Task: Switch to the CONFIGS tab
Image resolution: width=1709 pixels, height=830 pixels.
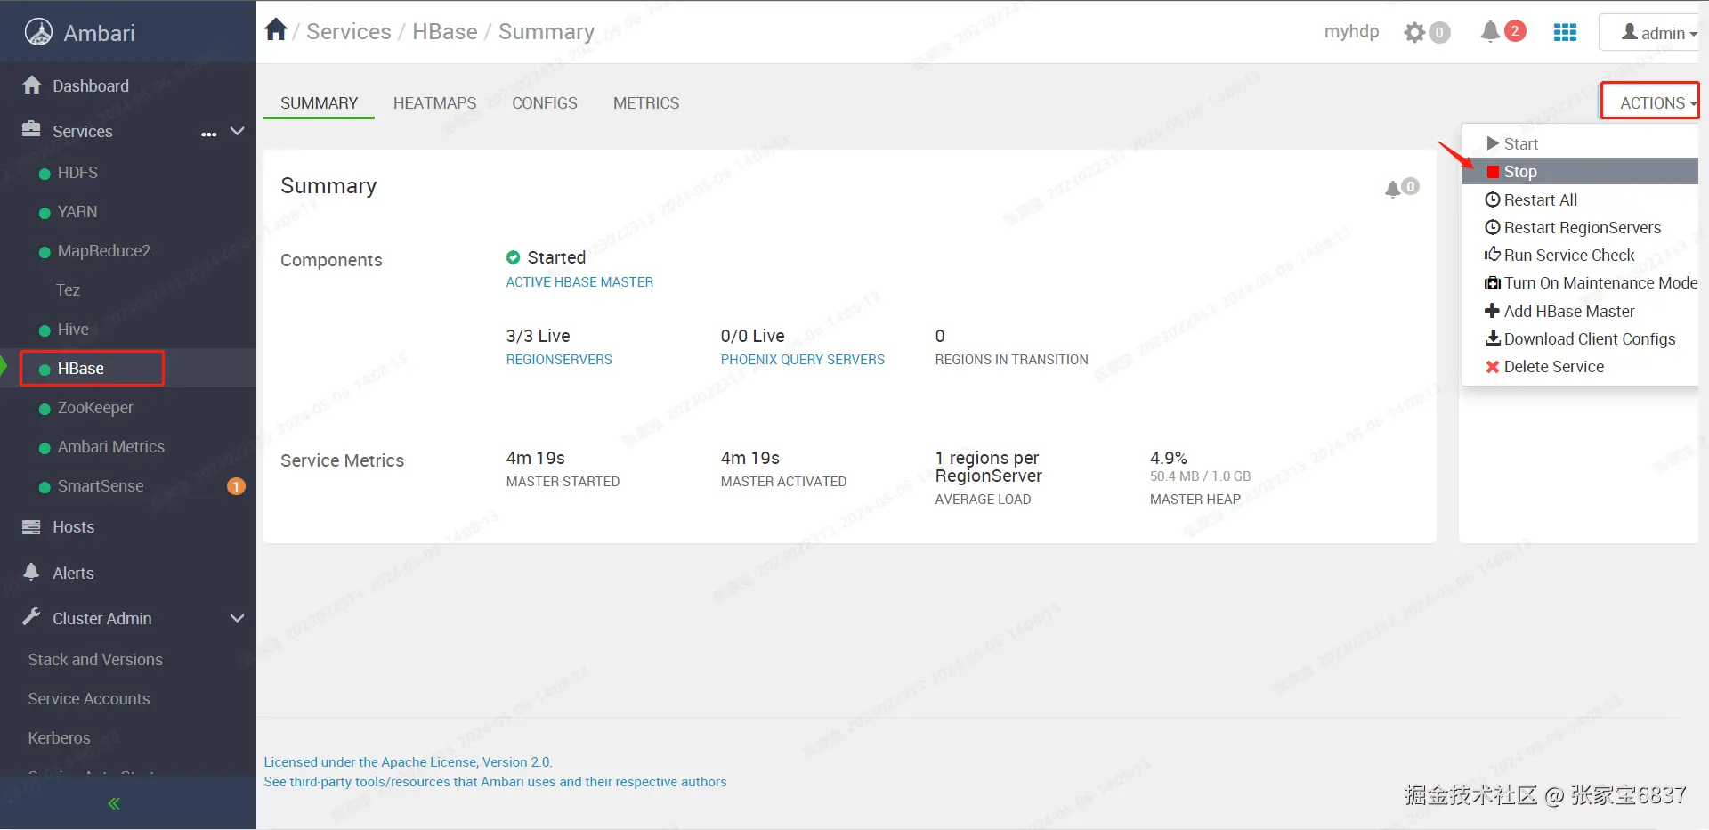Action: pos(545,103)
